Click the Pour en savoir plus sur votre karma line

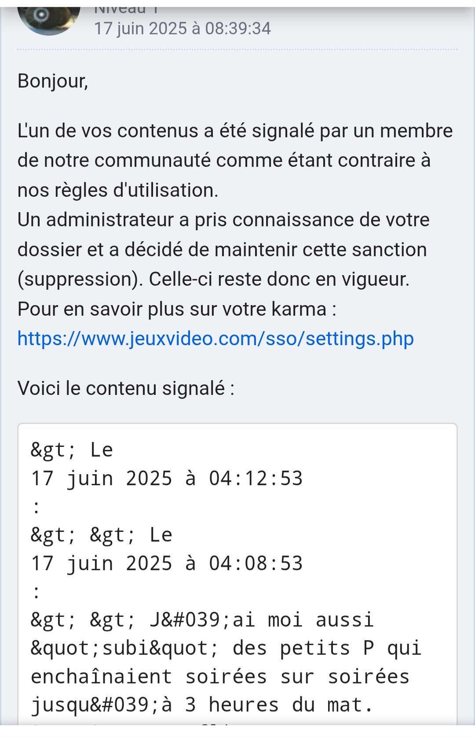coord(177,309)
